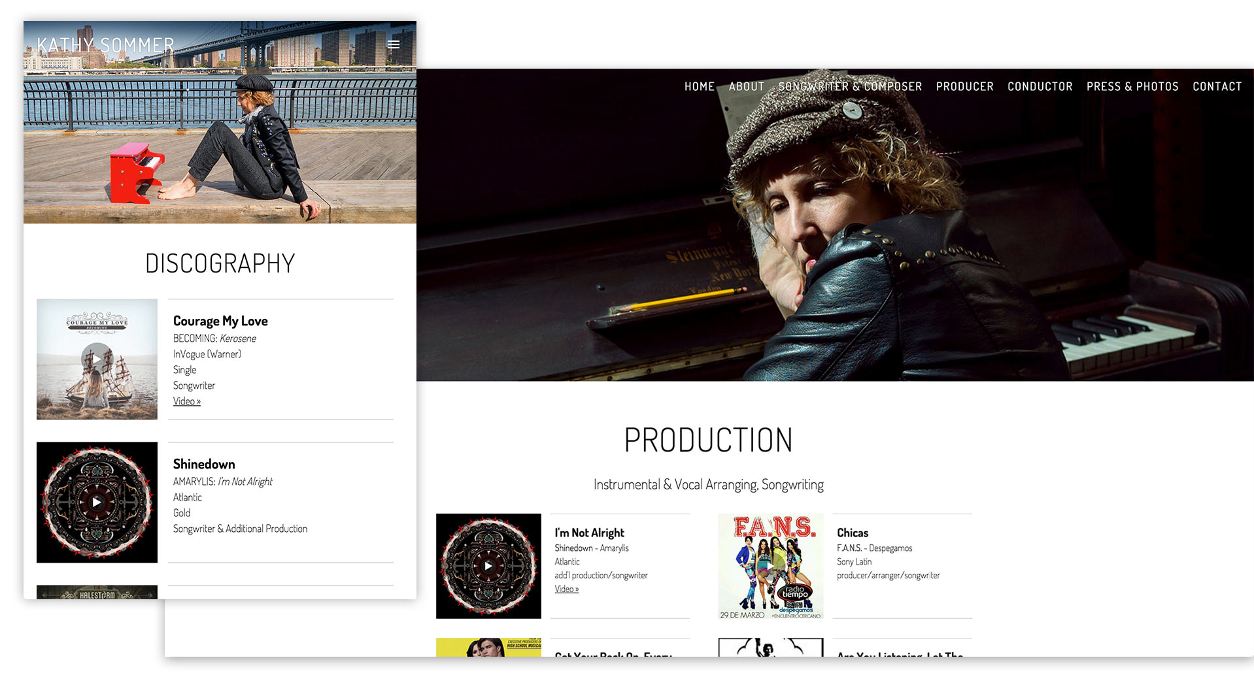Go to the CONTACT page

[1217, 86]
